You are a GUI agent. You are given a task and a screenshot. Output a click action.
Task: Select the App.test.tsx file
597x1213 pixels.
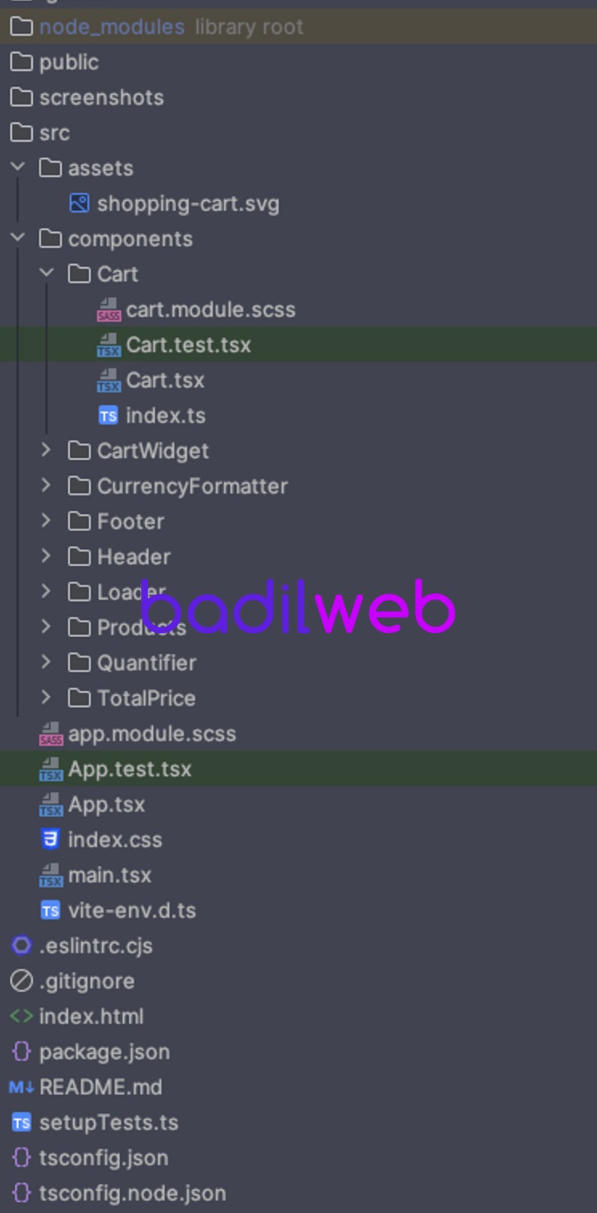(298, 769)
